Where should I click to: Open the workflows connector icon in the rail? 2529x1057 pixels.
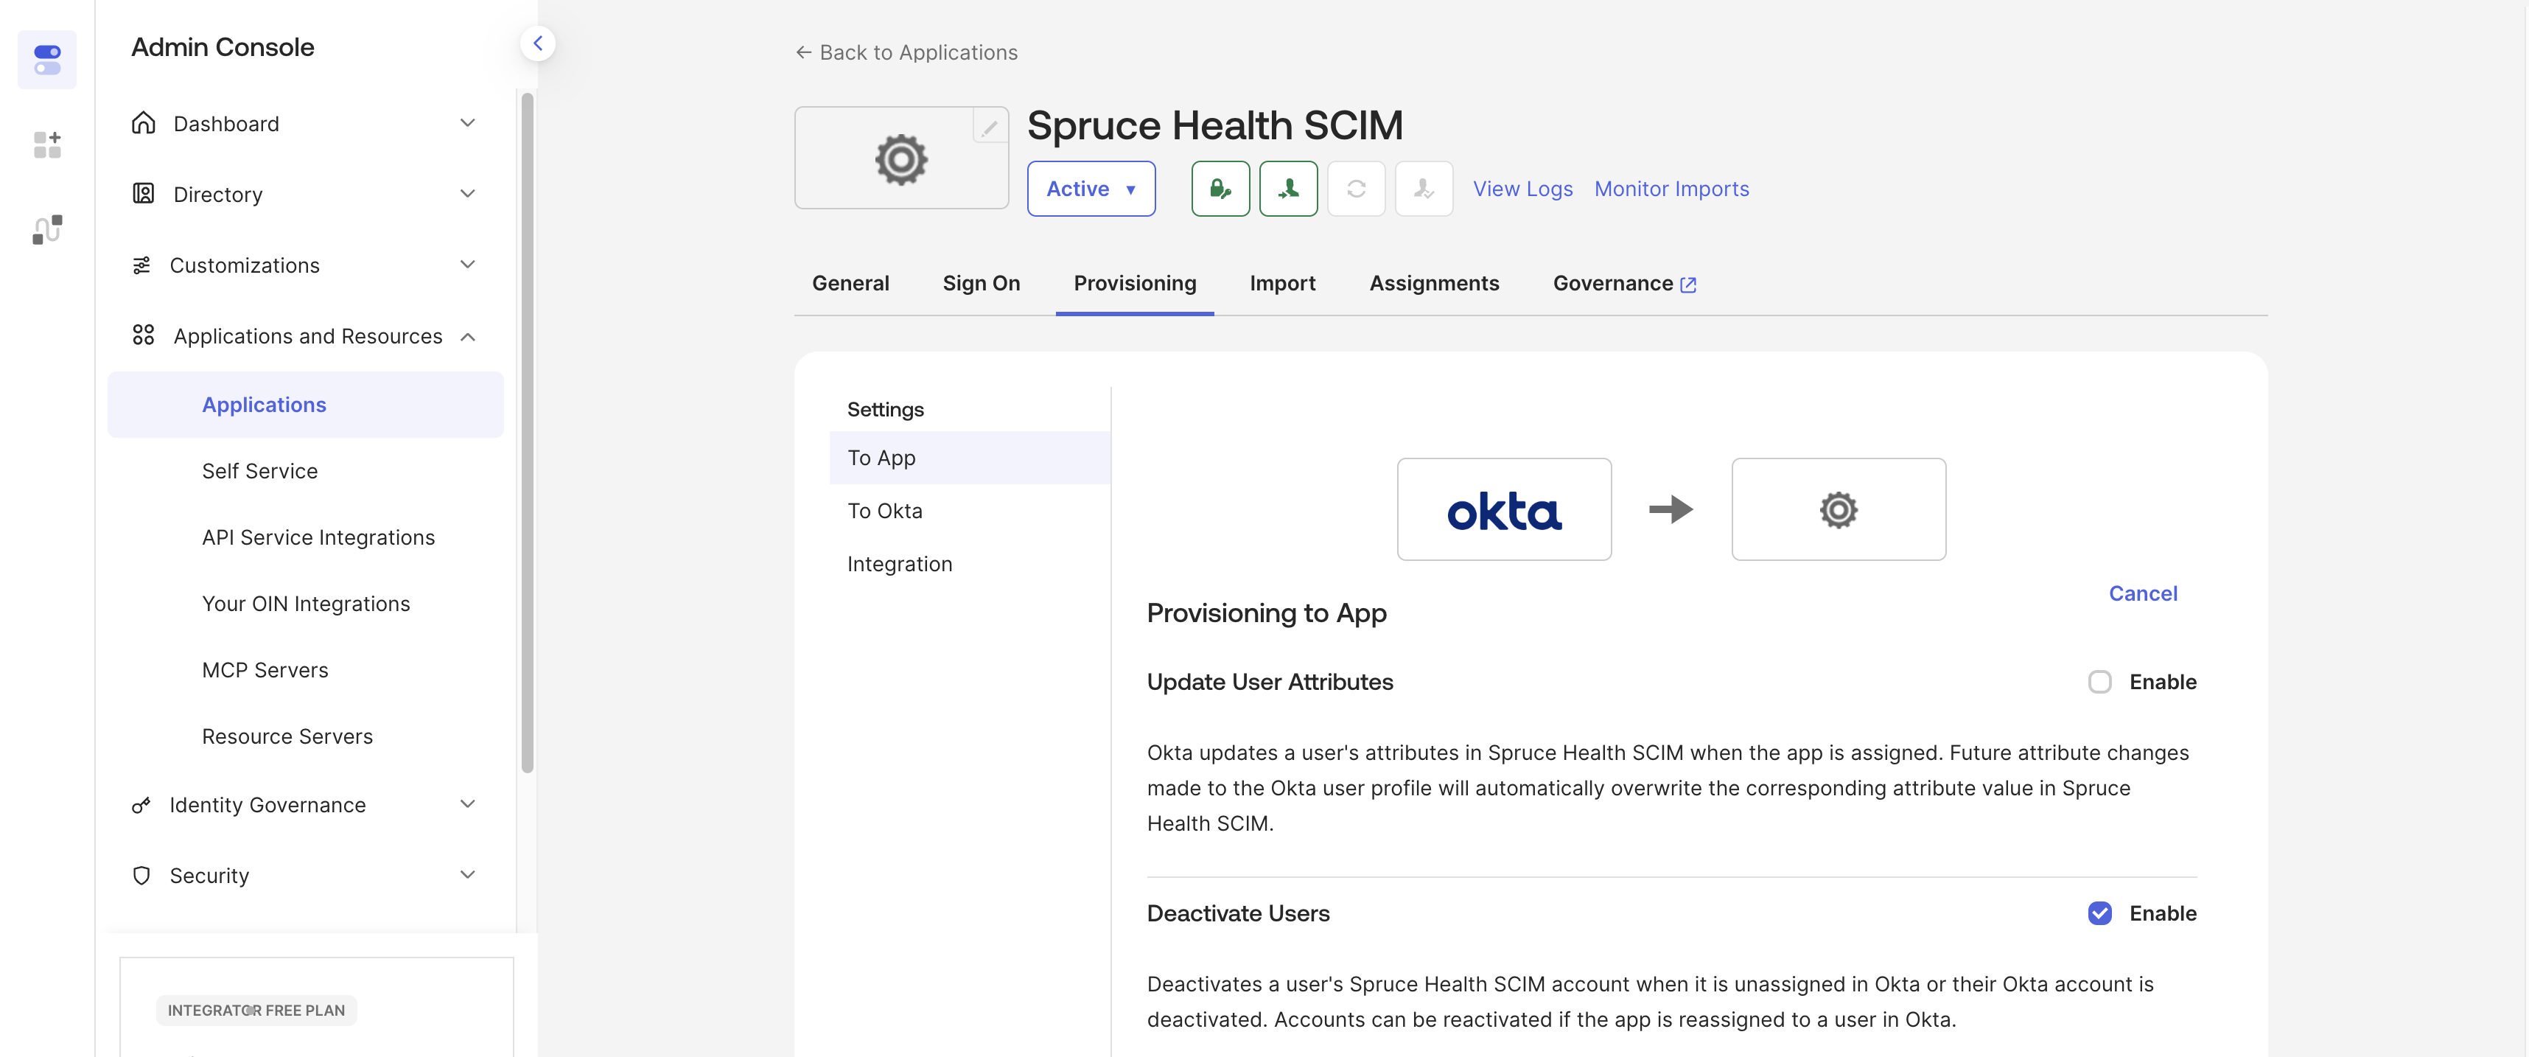[47, 229]
